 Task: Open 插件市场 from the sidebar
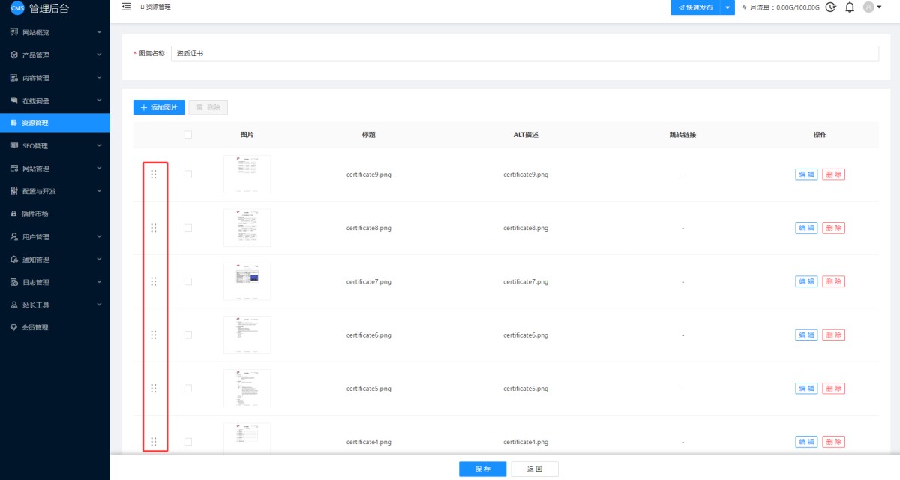point(35,214)
